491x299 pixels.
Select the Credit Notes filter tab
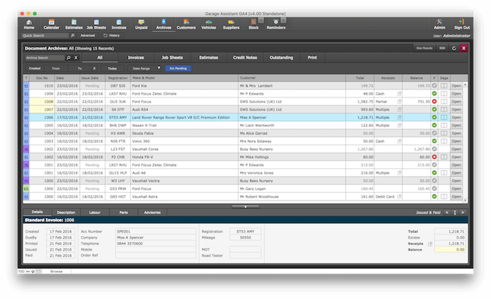(x=244, y=57)
